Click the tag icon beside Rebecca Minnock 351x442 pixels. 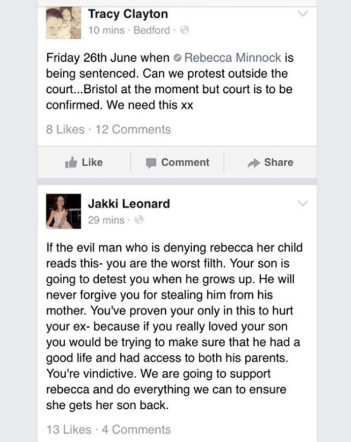click(x=177, y=59)
